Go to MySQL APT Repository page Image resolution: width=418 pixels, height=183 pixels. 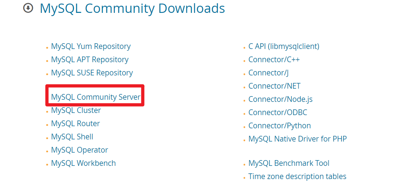tap(90, 60)
